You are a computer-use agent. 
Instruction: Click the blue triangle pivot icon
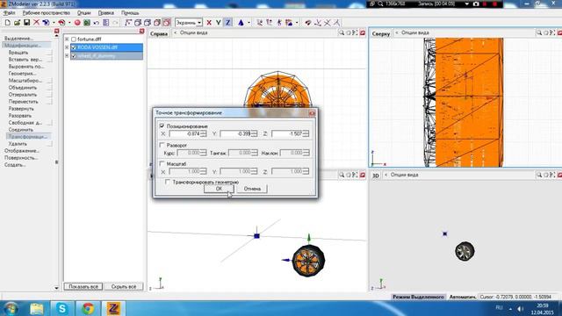pyautogui.click(x=241, y=23)
